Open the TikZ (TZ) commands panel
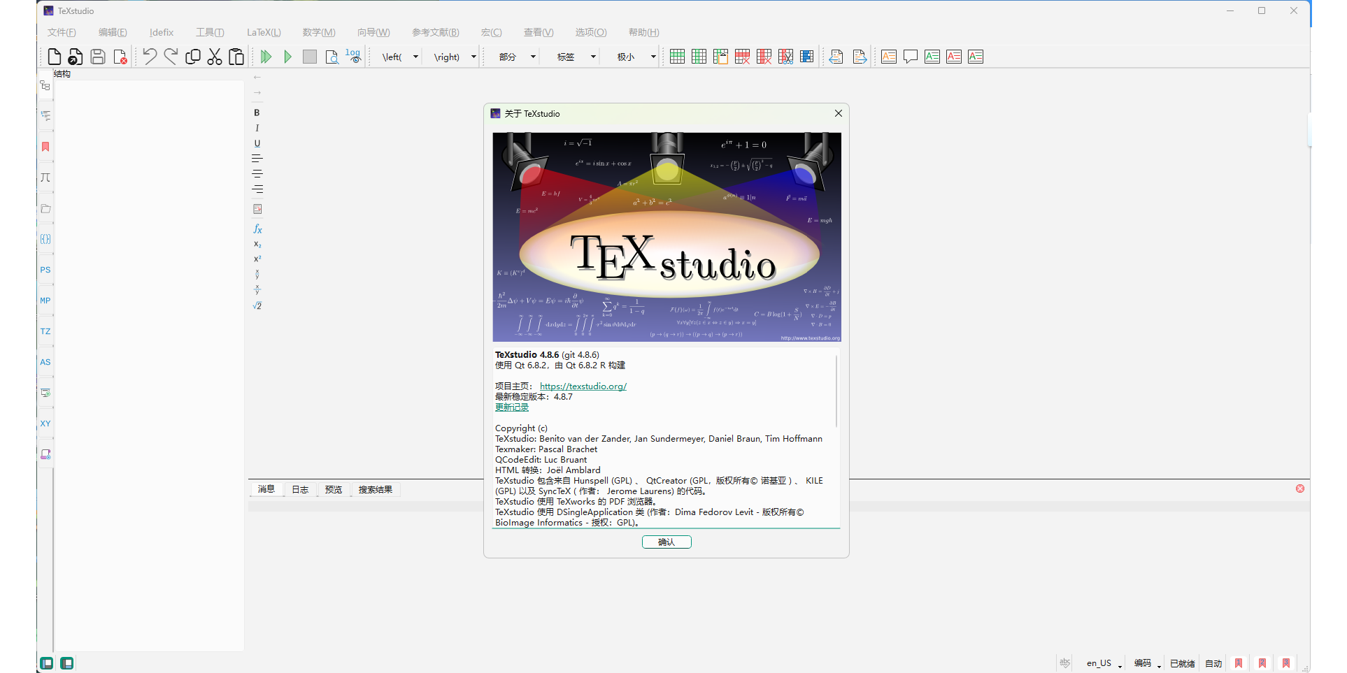The width and height of the screenshot is (1347, 673). point(45,331)
